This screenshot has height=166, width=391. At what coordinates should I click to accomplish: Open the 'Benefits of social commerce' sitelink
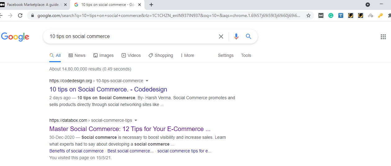pos(76,151)
